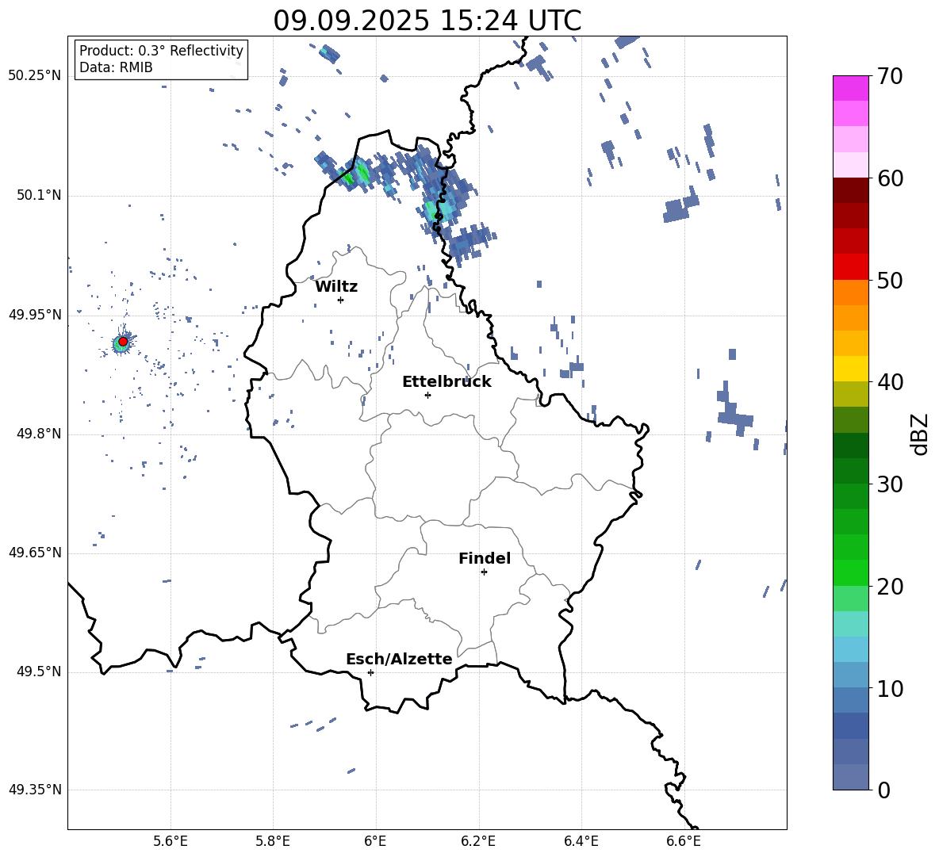Click the 6°E longitude label

point(375,841)
